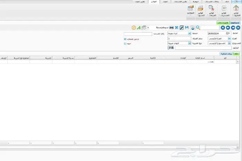Click the save floppy disk icon
Image resolution: width=242 pixels, height=161 pixels.
pyautogui.click(x=187, y=27)
